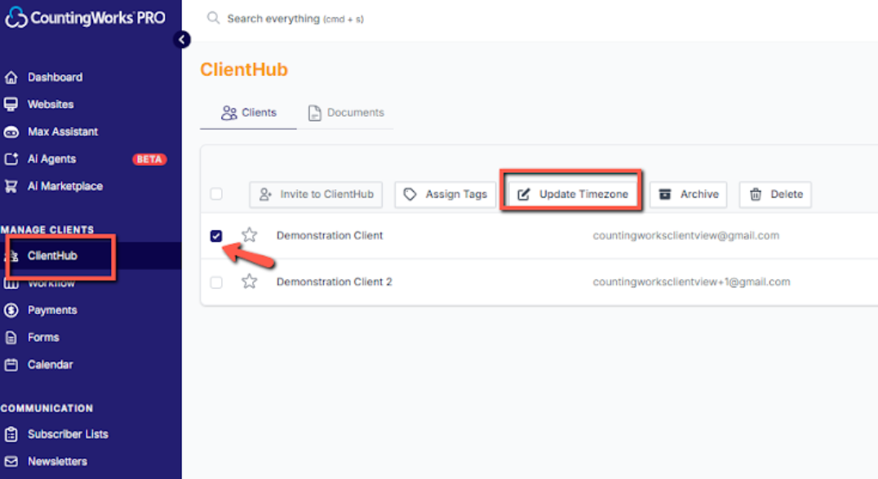Click the Invite person-plus icon

click(265, 194)
